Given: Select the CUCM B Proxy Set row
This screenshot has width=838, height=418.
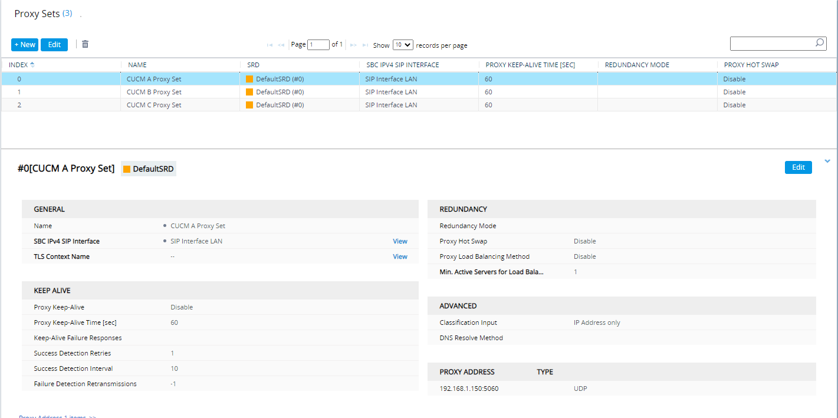Looking at the screenshot, I should coord(419,92).
